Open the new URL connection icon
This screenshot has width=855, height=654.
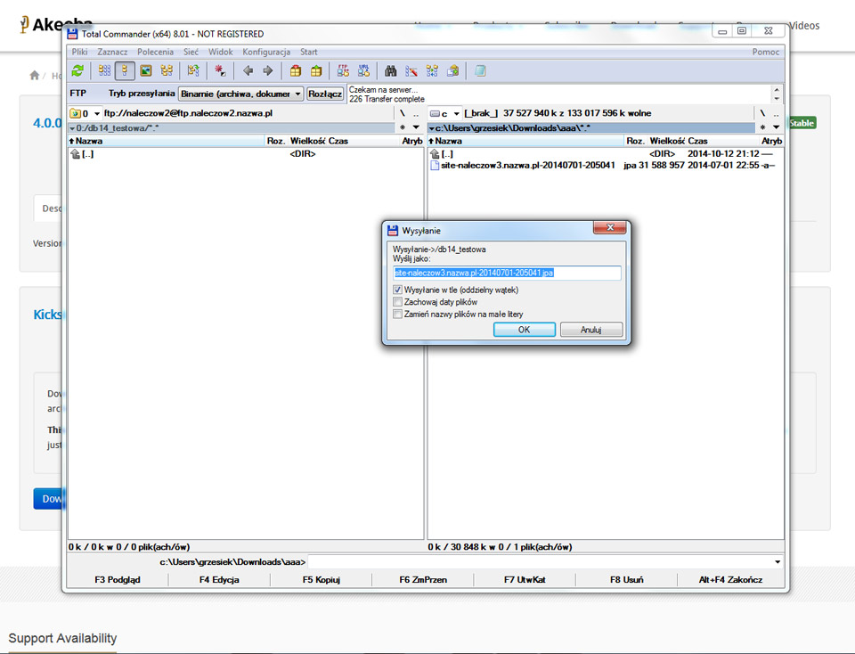click(363, 71)
